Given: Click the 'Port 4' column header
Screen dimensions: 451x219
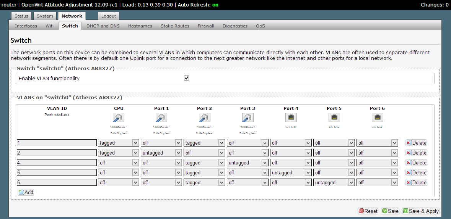Looking at the screenshot, I should click(x=291, y=108).
